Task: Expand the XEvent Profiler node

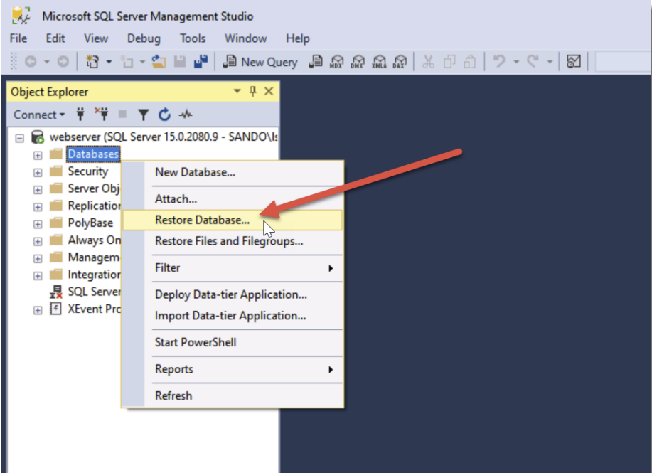Action: pos(38,310)
